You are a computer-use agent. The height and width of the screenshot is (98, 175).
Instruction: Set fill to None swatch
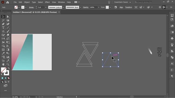click(8, 78)
